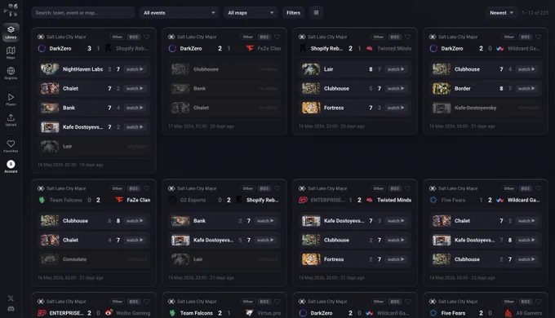
Task: Watch Bank 7-4 replay in DarkZero vs Shopify
Action: pyautogui.click(x=135, y=108)
